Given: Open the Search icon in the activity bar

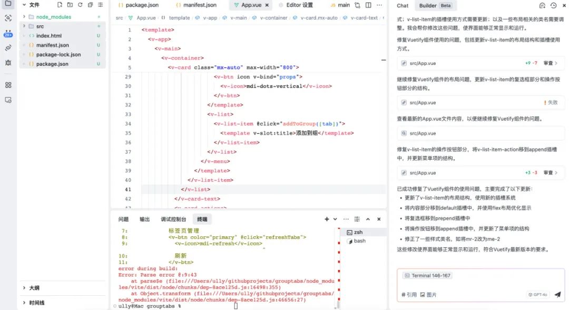Looking at the screenshot, I should tap(8, 18).
